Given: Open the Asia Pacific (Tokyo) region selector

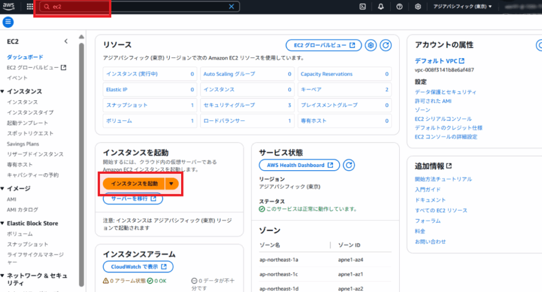Looking at the screenshot, I should tap(462, 7).
